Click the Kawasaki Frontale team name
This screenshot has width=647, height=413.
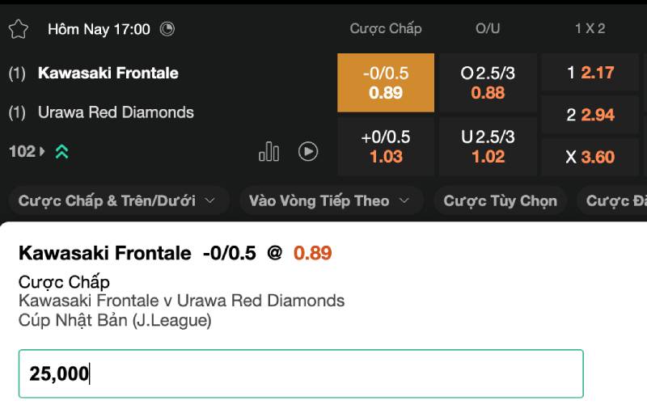click(x=108, y=73)
